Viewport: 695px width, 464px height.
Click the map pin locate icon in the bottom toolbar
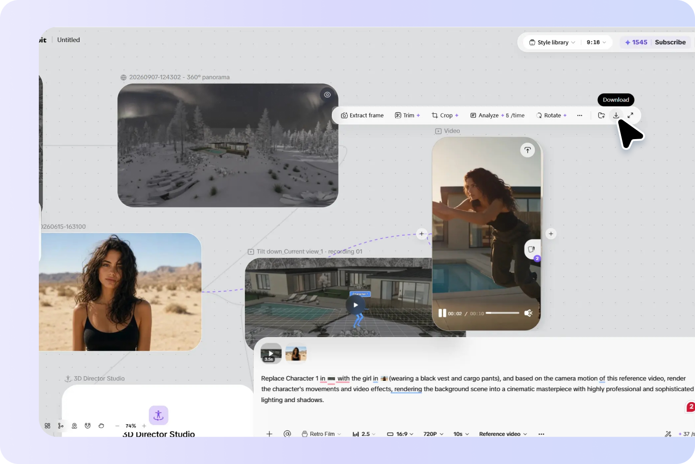pos(74,426)
